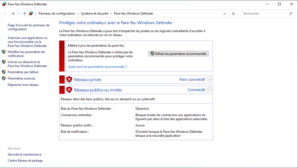Click the Réseaux privés heading
Image resolution: width=298 pixels, height=168 pixels.
tap(88, 80)
